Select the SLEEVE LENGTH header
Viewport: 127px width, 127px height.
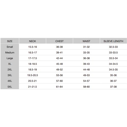coord(113,41)
